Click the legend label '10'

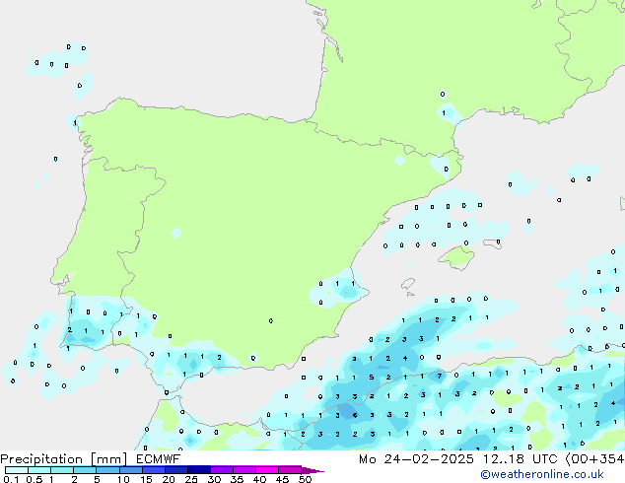(123, 479)
